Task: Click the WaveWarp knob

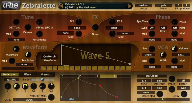Action: click(16, 49)
